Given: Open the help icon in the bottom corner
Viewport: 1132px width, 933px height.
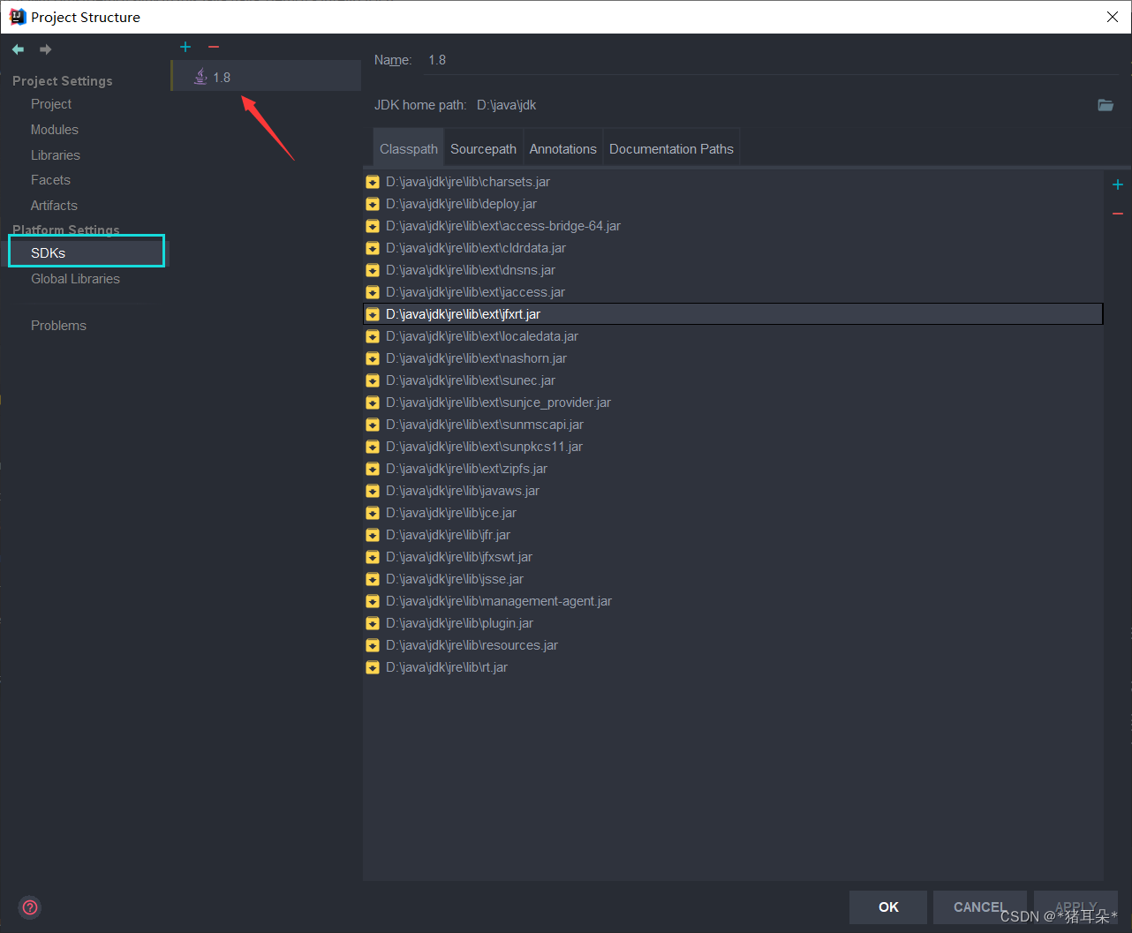Looking at the screenshot, I should (29, 907).
